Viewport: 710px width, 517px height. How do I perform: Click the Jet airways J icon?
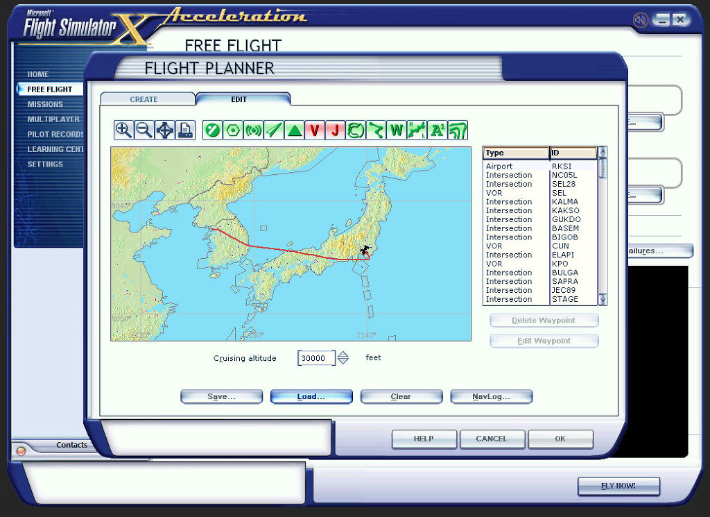pos(336,130)
